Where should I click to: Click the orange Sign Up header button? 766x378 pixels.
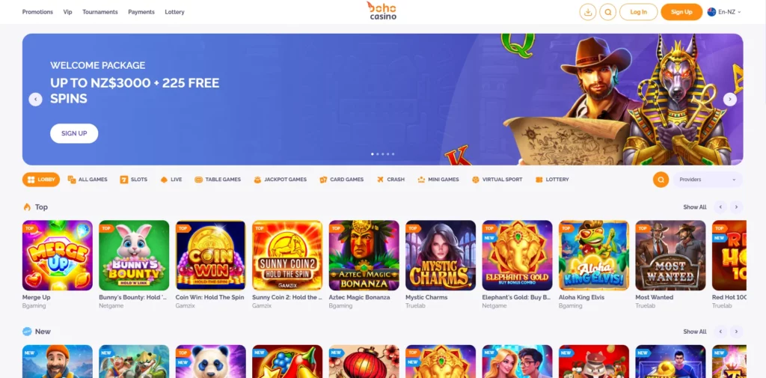tap(681, 12)
